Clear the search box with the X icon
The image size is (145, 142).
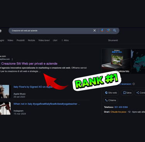[94, 31]
